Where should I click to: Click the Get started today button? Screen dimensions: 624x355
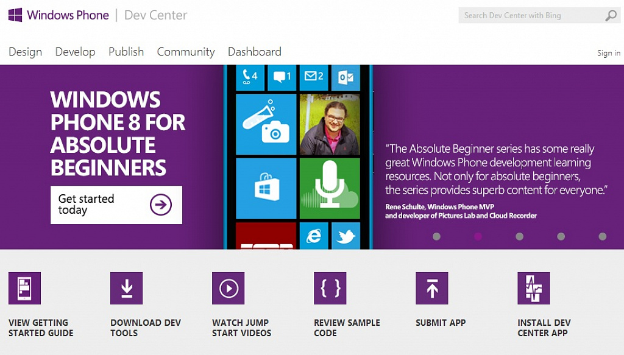tap(116, 205)
